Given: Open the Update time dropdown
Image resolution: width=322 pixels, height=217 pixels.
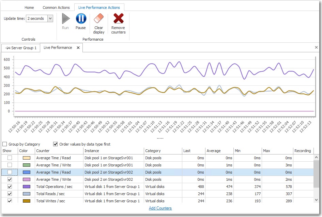Looking at the screenshot, I should [50, 18].
